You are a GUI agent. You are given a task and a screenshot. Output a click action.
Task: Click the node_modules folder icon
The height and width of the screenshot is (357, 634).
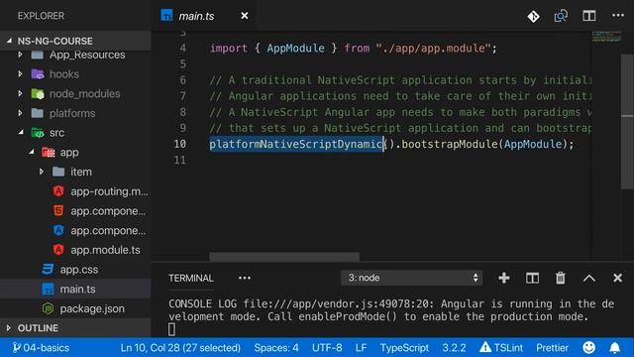click(38, 93)
